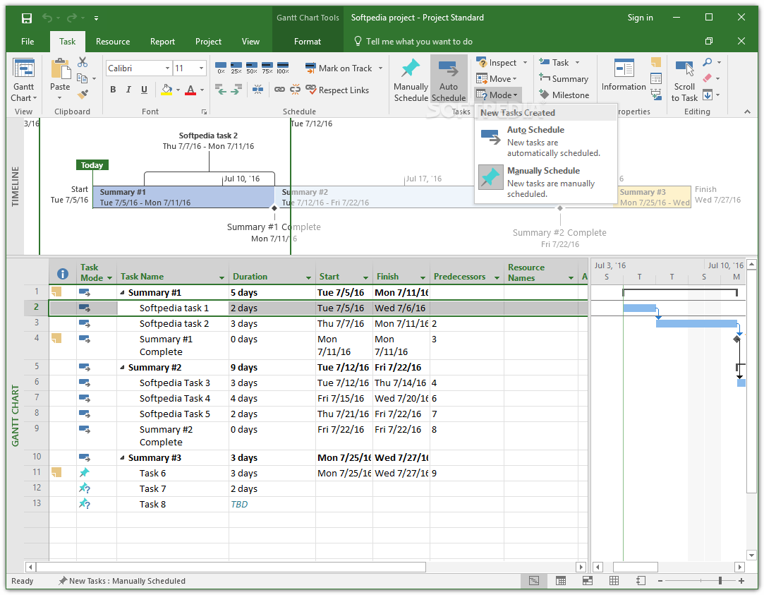764x595 pixels.
Task: Choose Auto Schedule for new tasks
Action: [x=546, y=141]
